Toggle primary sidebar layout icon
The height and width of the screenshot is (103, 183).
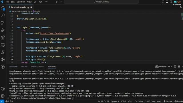(163, 2)
